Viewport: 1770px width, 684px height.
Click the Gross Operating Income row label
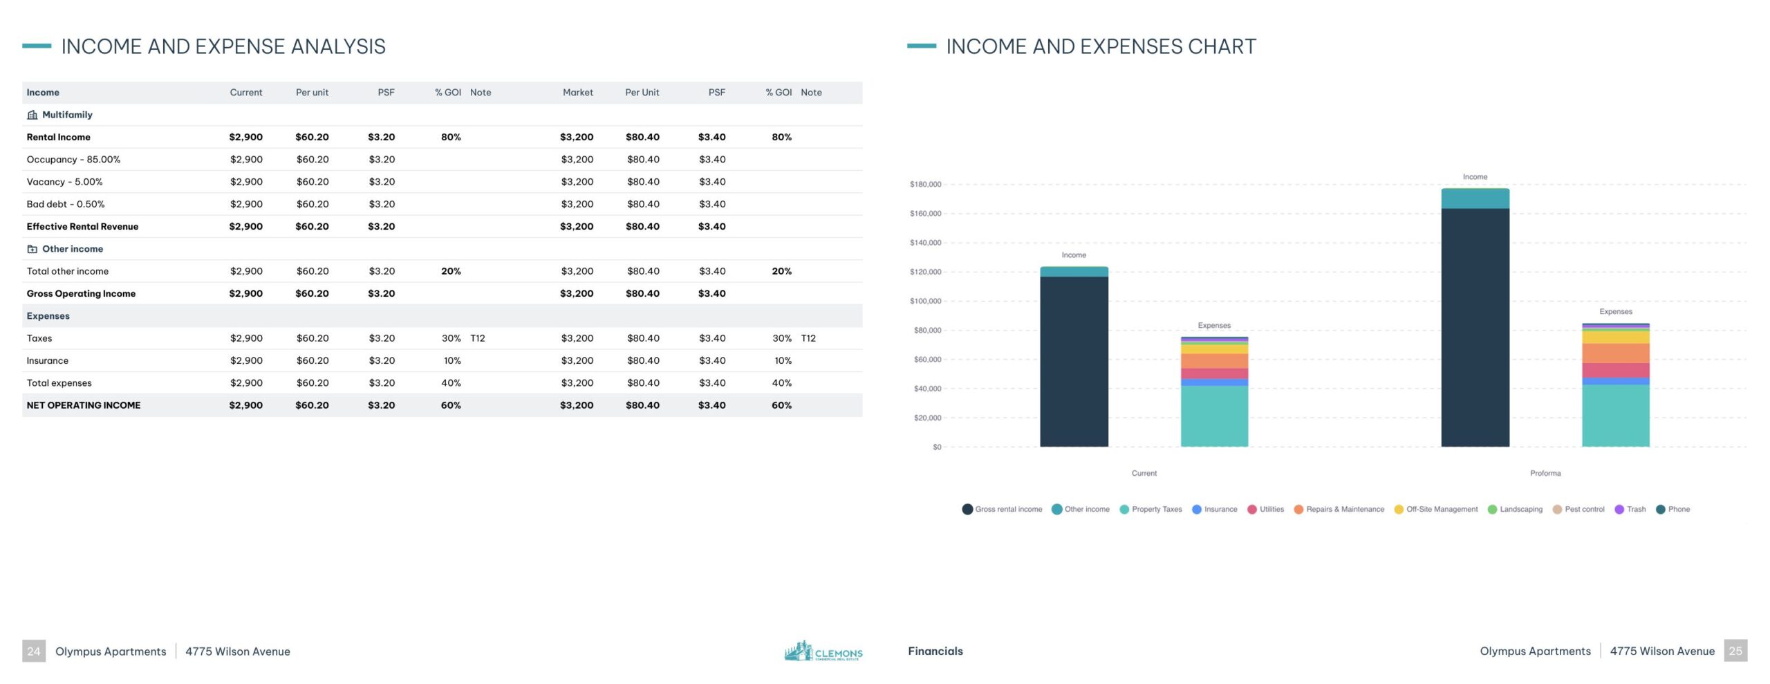coord(81,293)
